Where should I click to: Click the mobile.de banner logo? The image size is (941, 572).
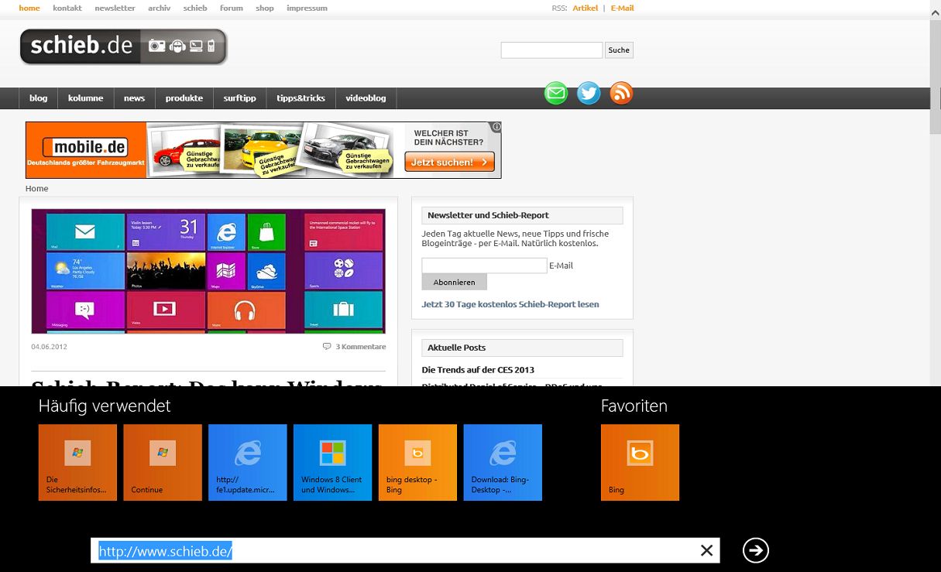click(86, 148)
